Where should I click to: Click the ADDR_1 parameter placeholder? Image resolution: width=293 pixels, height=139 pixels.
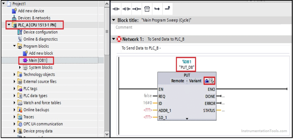click(x=148, y=110)
